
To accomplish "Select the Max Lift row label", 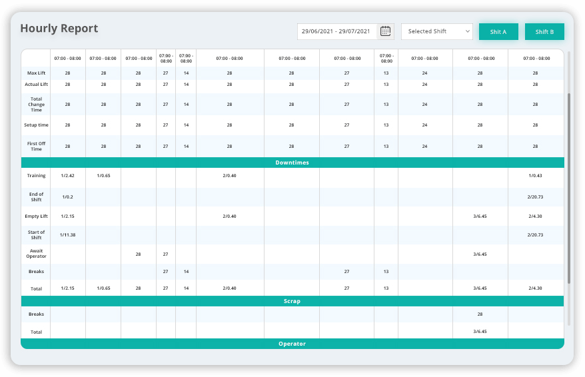I will click(36, 73).
